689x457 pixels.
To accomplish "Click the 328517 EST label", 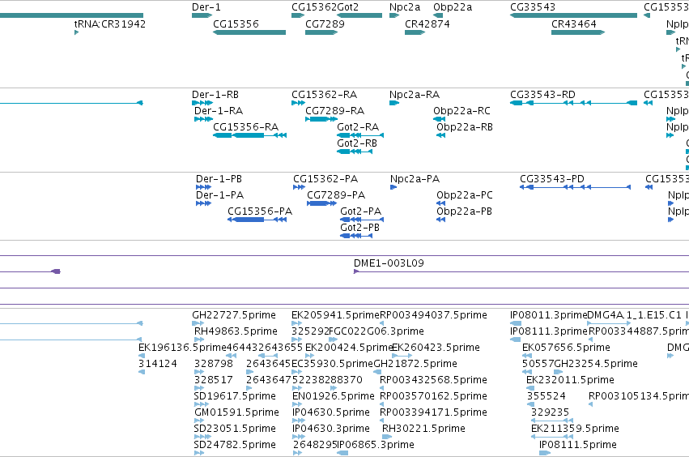I will pyautogui.click(x=214, y=380).
